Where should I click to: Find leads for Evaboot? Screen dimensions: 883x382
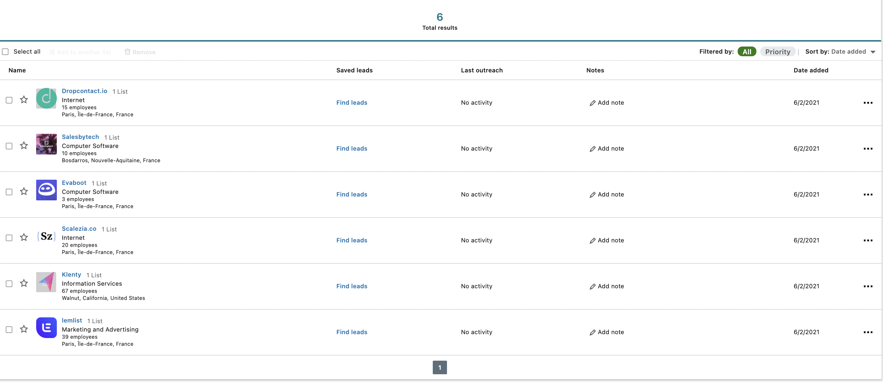pos(352,195)
